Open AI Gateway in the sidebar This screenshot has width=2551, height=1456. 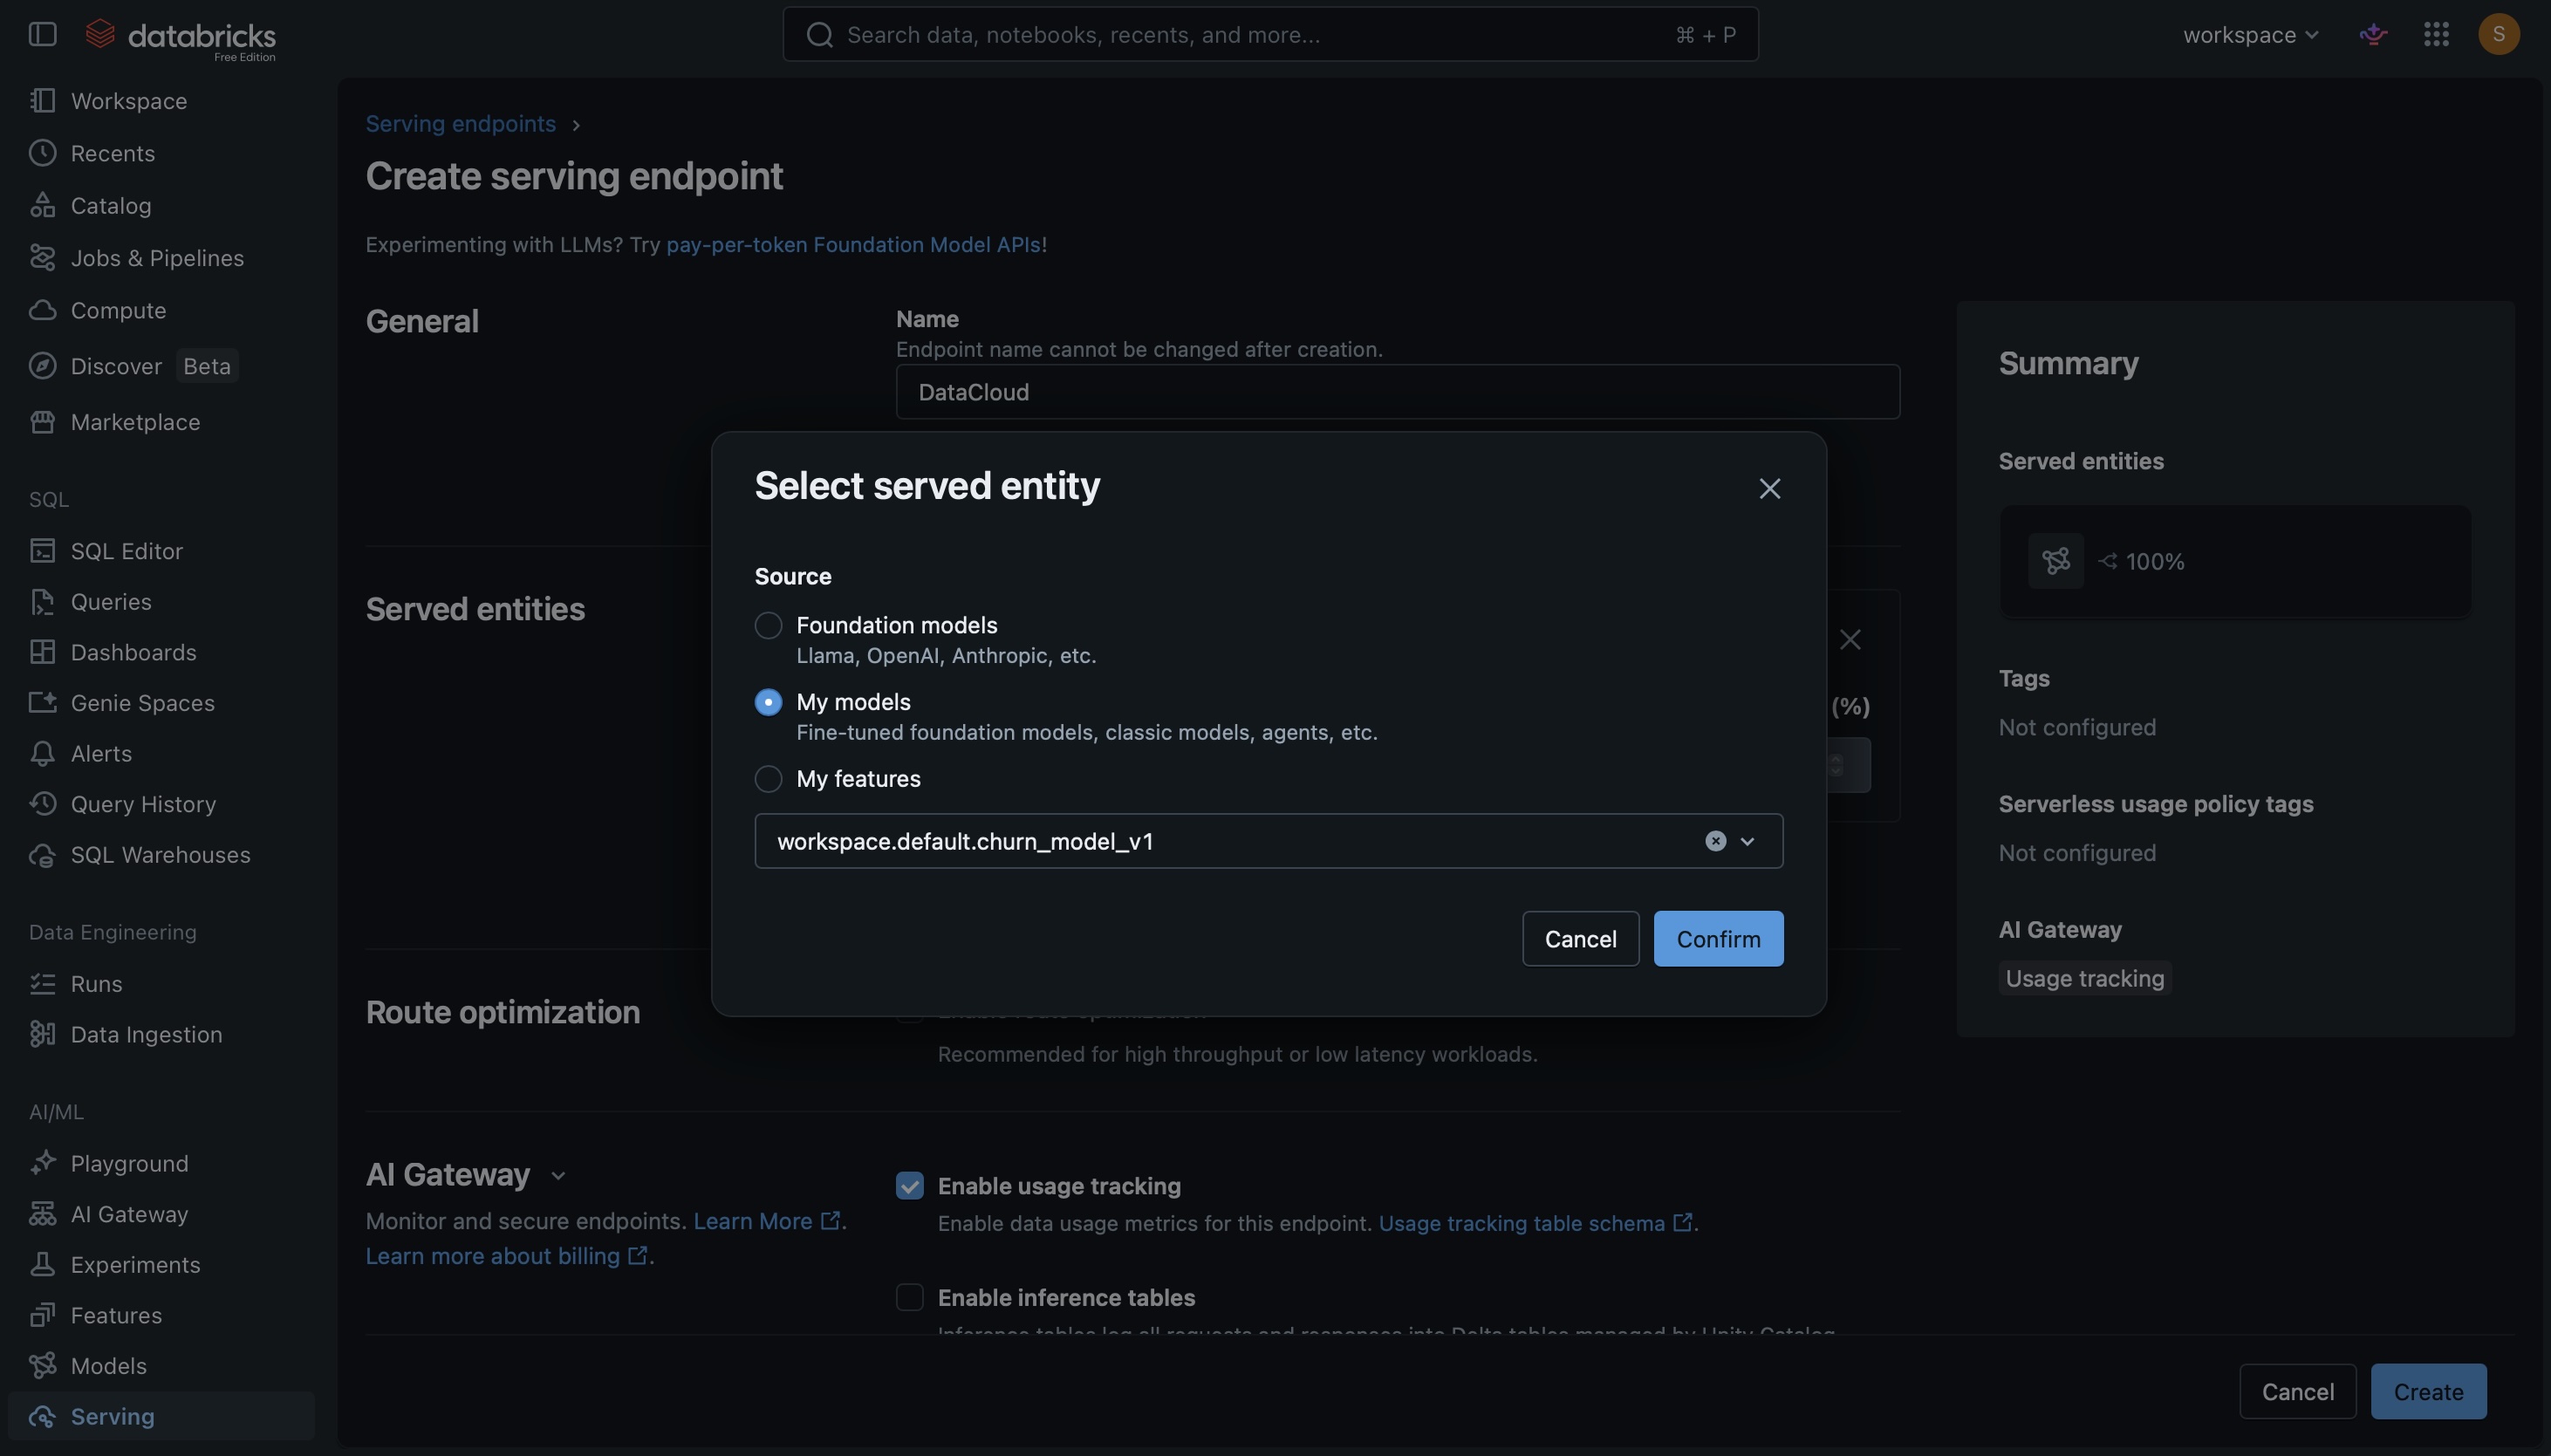(161, 1214)
